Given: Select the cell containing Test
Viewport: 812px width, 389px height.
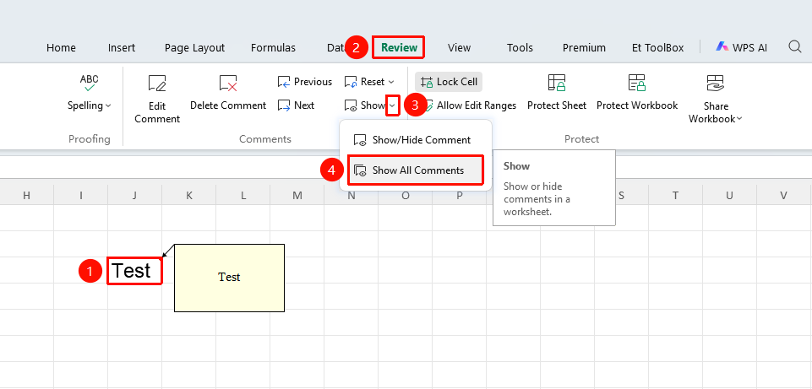Looking at the screenshot, I should (x=134, y=271).
